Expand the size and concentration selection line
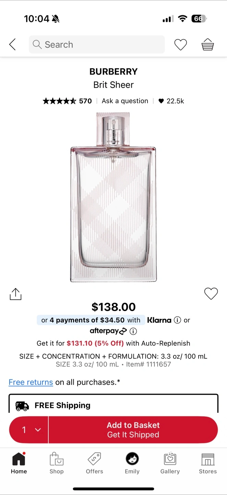Screen dimensions: 227x495 [x=113, y=356]
